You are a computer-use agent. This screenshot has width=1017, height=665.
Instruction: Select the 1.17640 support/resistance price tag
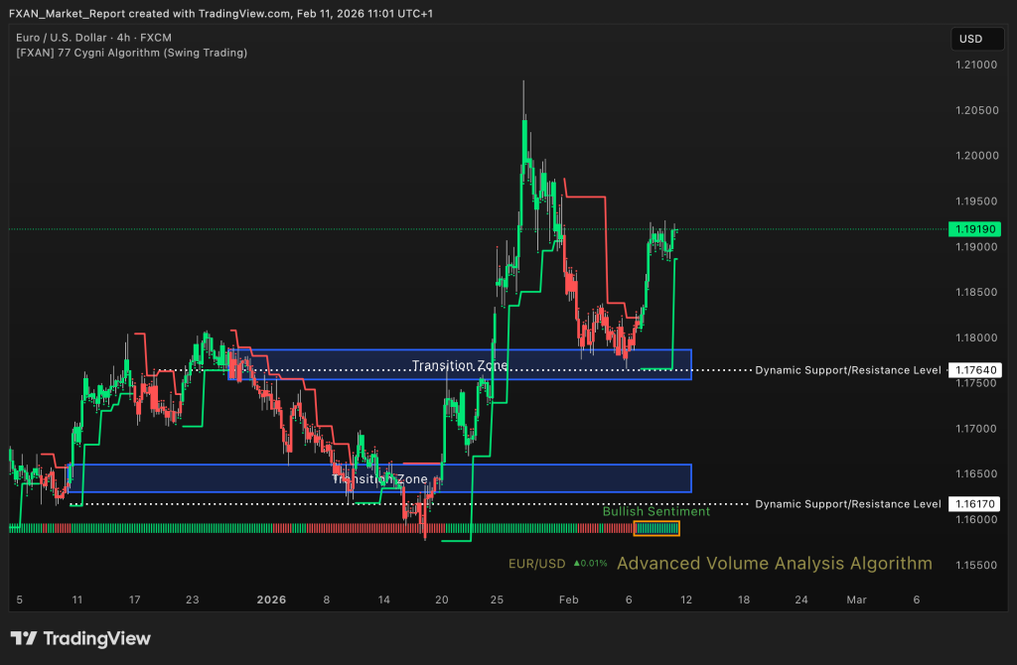[973, 370]
